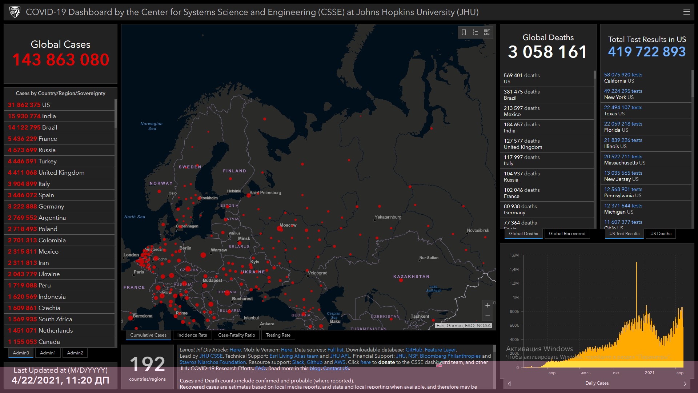Switch to the Incidence Rate tab
This screenshot has height=393, width=698.
[x=192, y=335]
